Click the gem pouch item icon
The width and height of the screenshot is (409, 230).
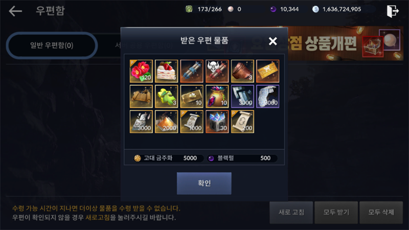(x=217, y=97)
